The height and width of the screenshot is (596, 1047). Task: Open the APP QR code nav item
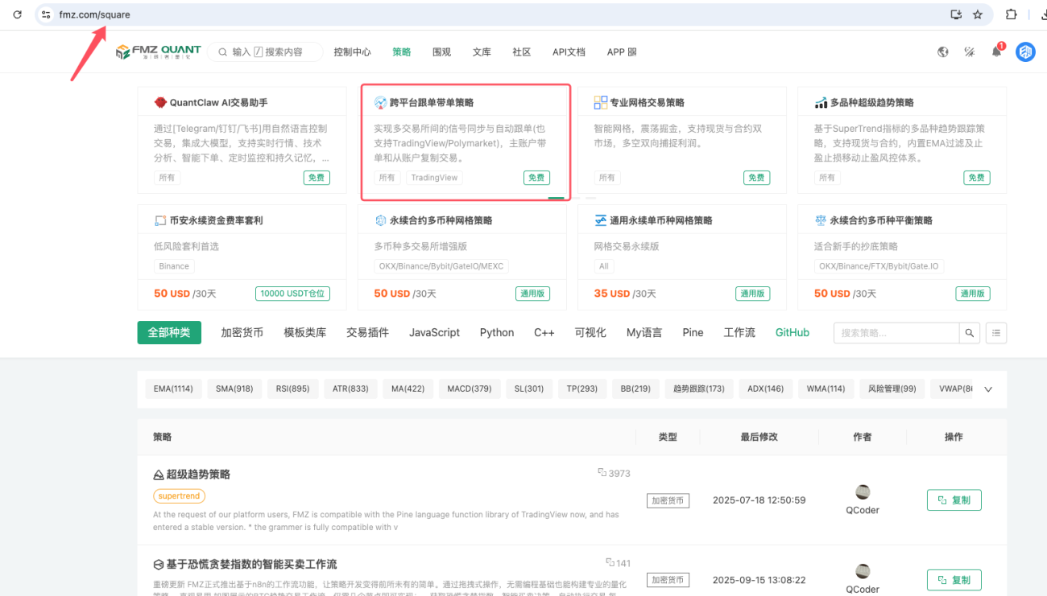[x=622, y=52]
